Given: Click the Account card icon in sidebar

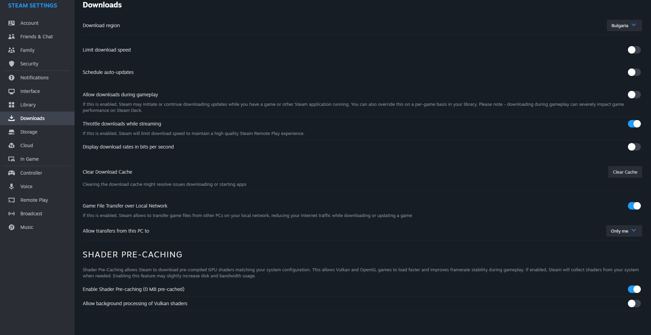Looking at the screenshot, I should [x=12, y=23].
